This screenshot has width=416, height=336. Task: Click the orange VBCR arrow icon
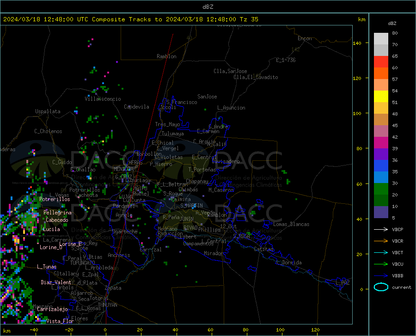pos(381,241)
